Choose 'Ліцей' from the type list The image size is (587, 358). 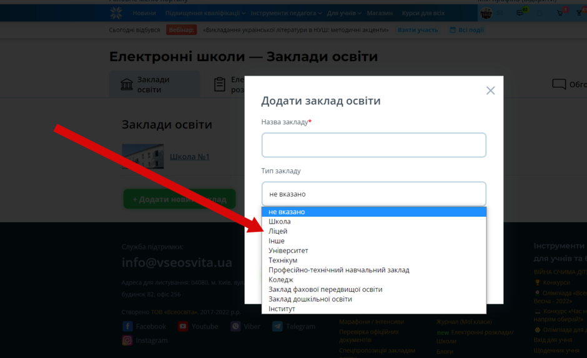click(373, 231)
